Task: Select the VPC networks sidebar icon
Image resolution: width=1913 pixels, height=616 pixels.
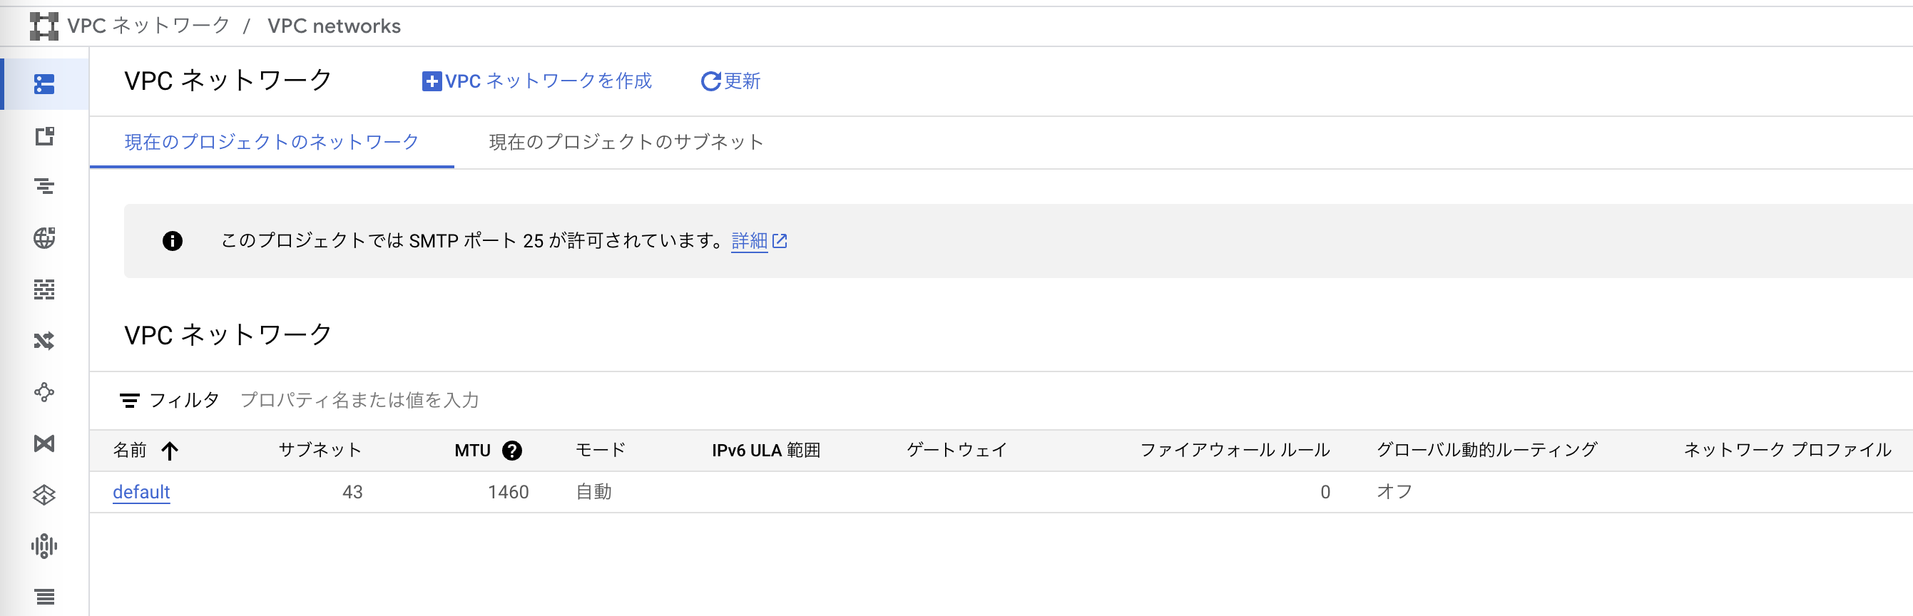Action: (44, 85)
